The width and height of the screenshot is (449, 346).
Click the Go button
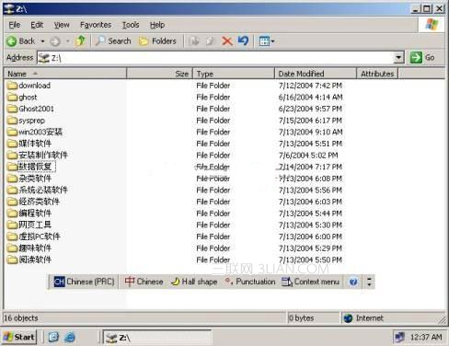point(422,57)
